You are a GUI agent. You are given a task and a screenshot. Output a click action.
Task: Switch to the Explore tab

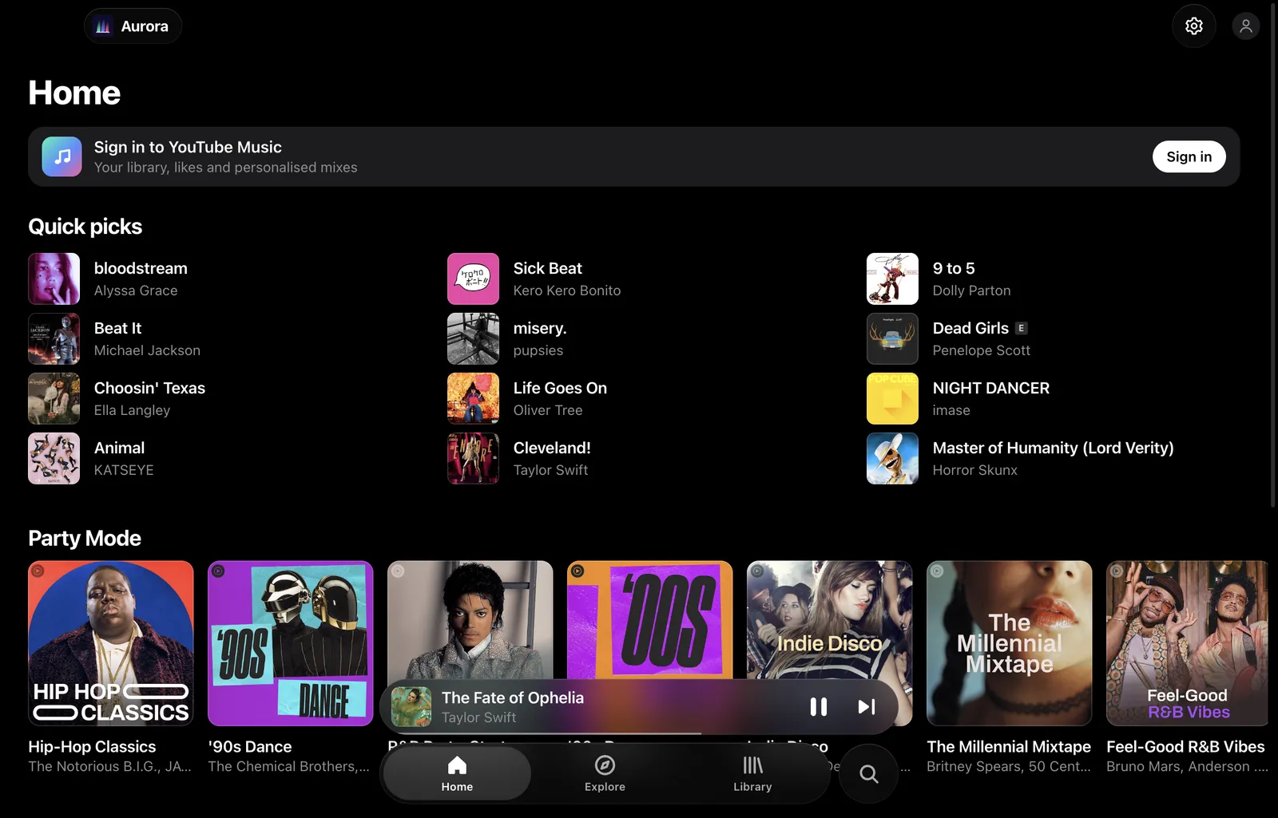point(605,774)
